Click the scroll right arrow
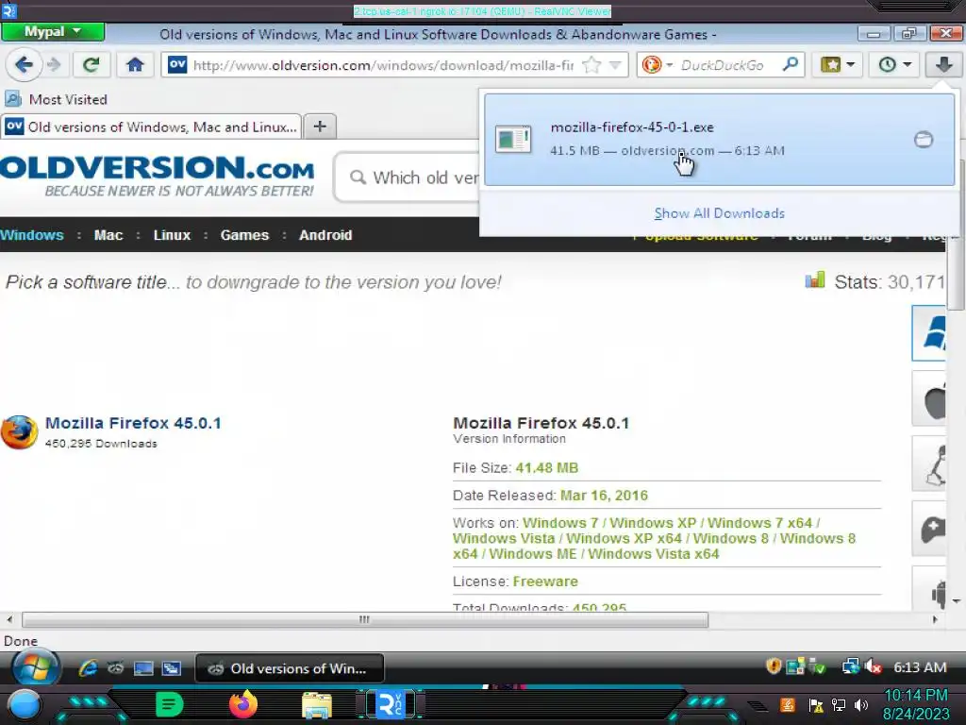 pyautogui.click(x=935, y=619)
